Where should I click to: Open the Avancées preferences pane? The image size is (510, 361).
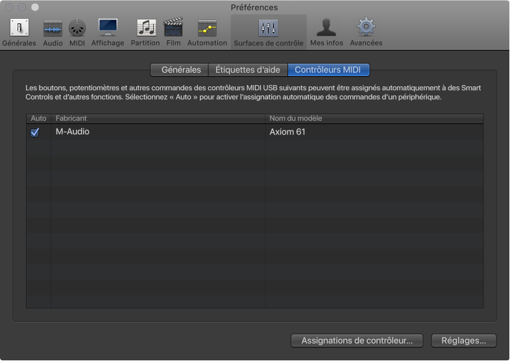pos(366,32)
